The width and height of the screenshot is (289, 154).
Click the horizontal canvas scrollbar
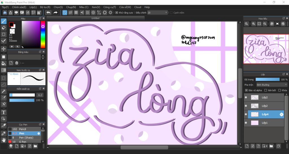pyautogui.click(x=144, y=147)
